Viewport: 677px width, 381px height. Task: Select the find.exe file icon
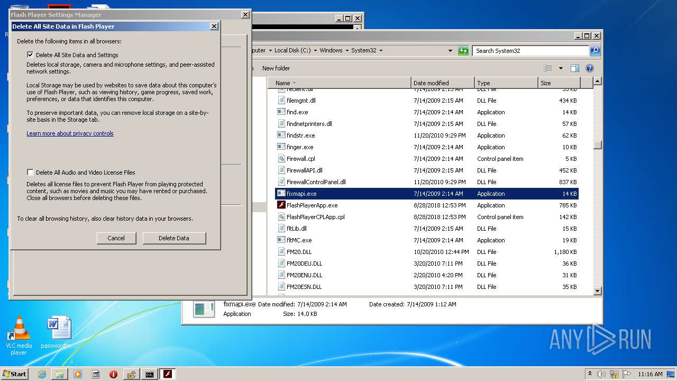[x=282, y=112]
